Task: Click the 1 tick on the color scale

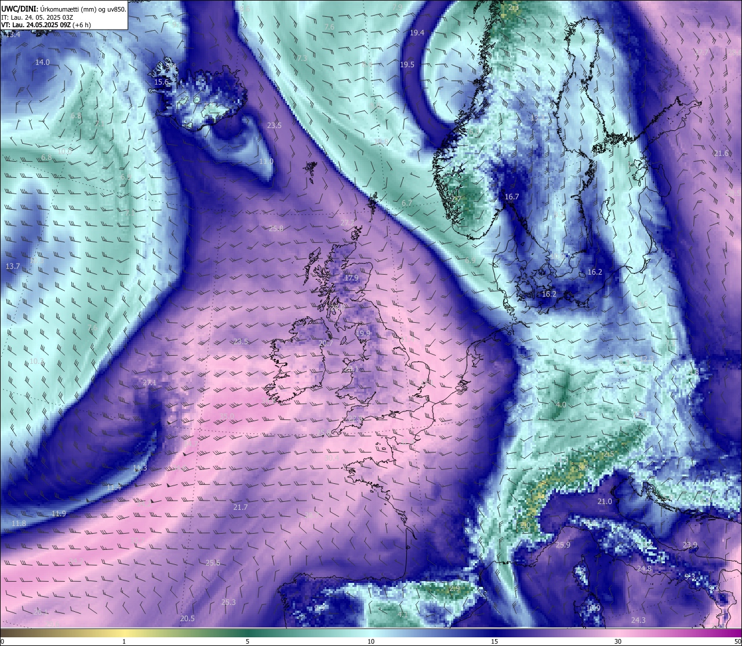Action: tap(124, 641)
